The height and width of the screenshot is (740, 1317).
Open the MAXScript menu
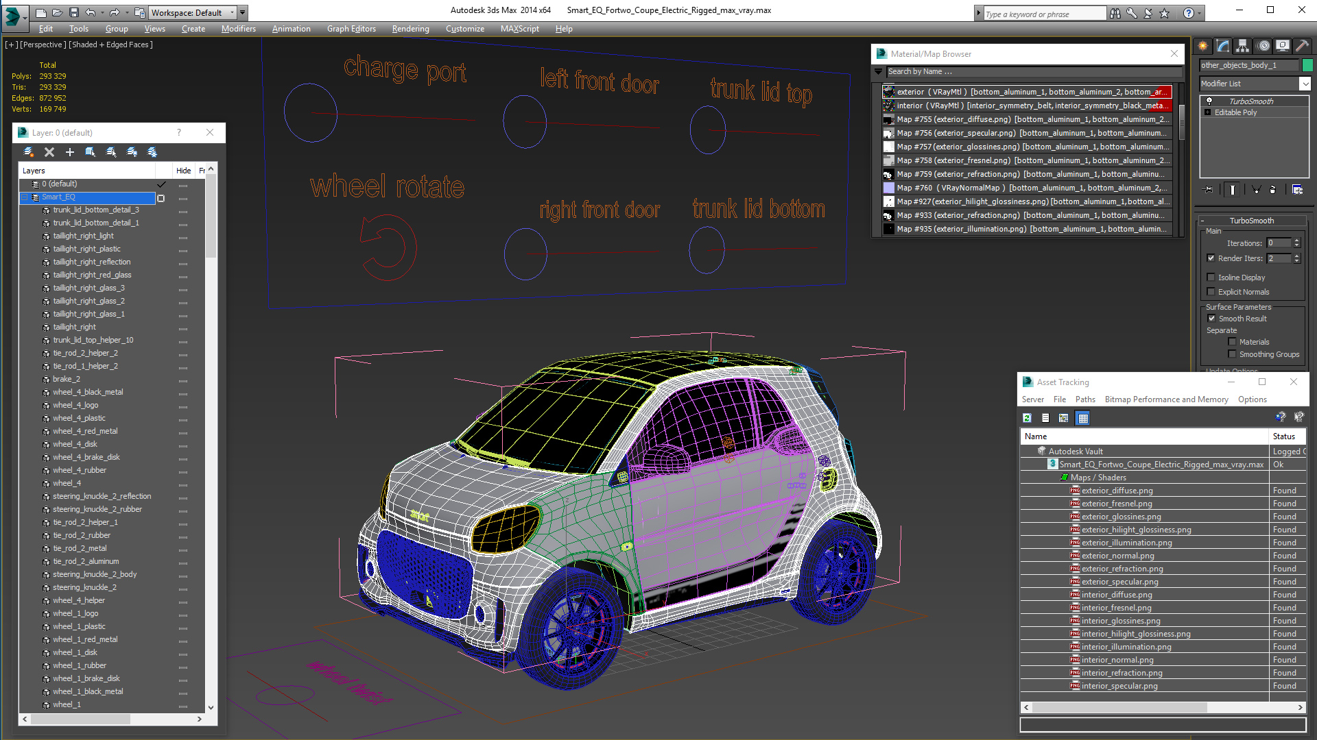pyautogui.click(x=519, y=29)
